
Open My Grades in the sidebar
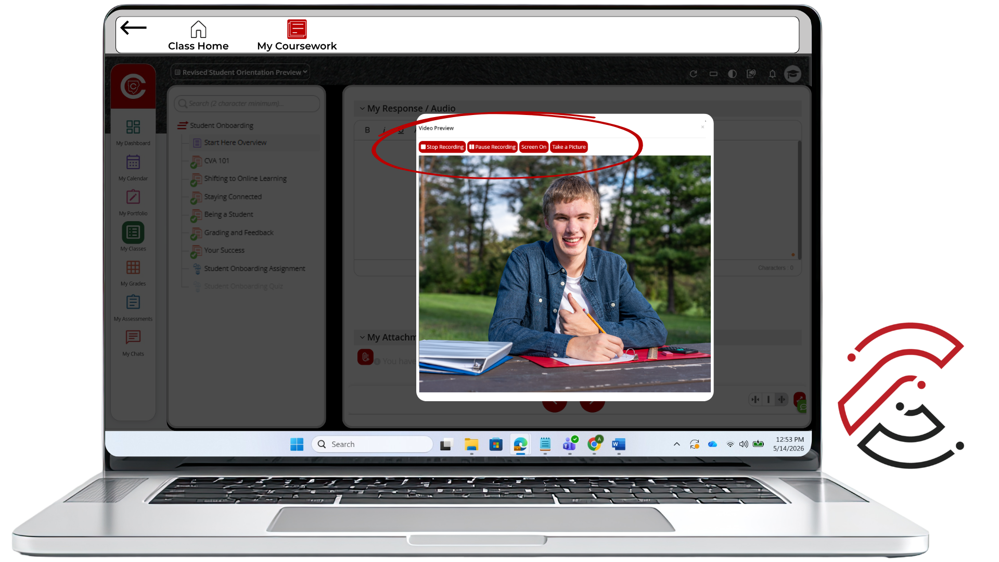click(x=133, y=273)
